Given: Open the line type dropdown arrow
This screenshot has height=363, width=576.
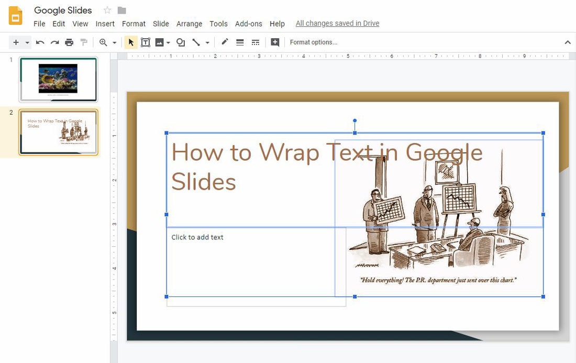Looking at the screenshot, I should [207, 43].
